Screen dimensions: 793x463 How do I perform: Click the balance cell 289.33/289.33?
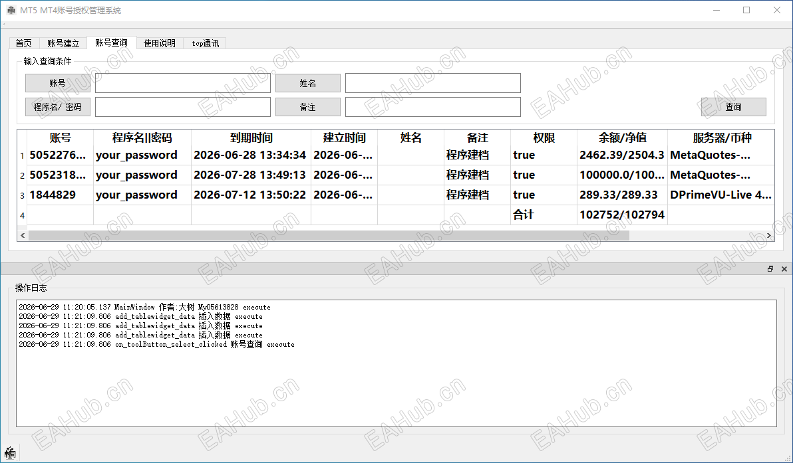[622, 195]
